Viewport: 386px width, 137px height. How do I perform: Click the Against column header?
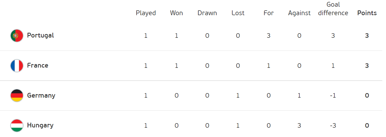[299, 13]
